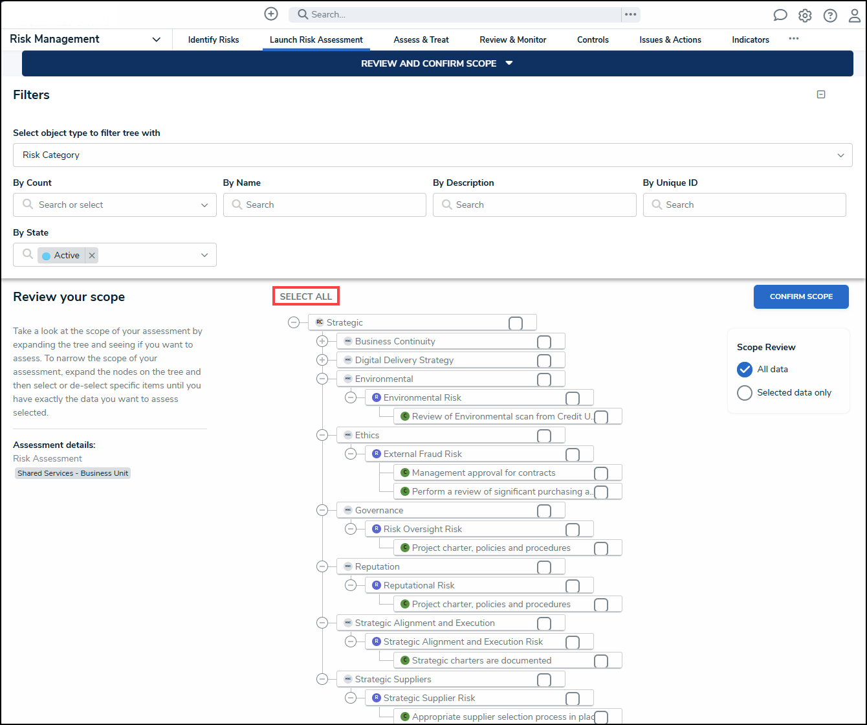Collapse the Ethics node
Viewport: 867px width, 725px height.
[x=322, y=435]
